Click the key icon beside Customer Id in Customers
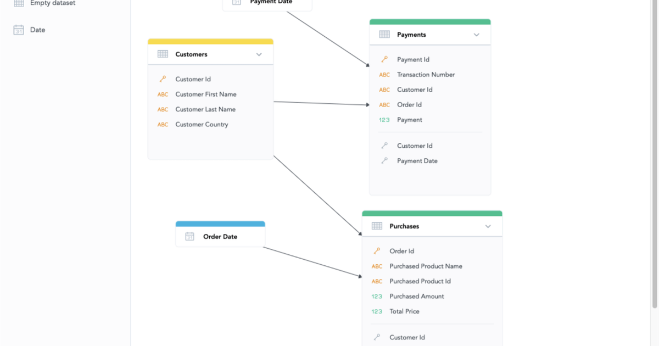The width and height of the screenshot is (659, 346). [x=162, y=79]
